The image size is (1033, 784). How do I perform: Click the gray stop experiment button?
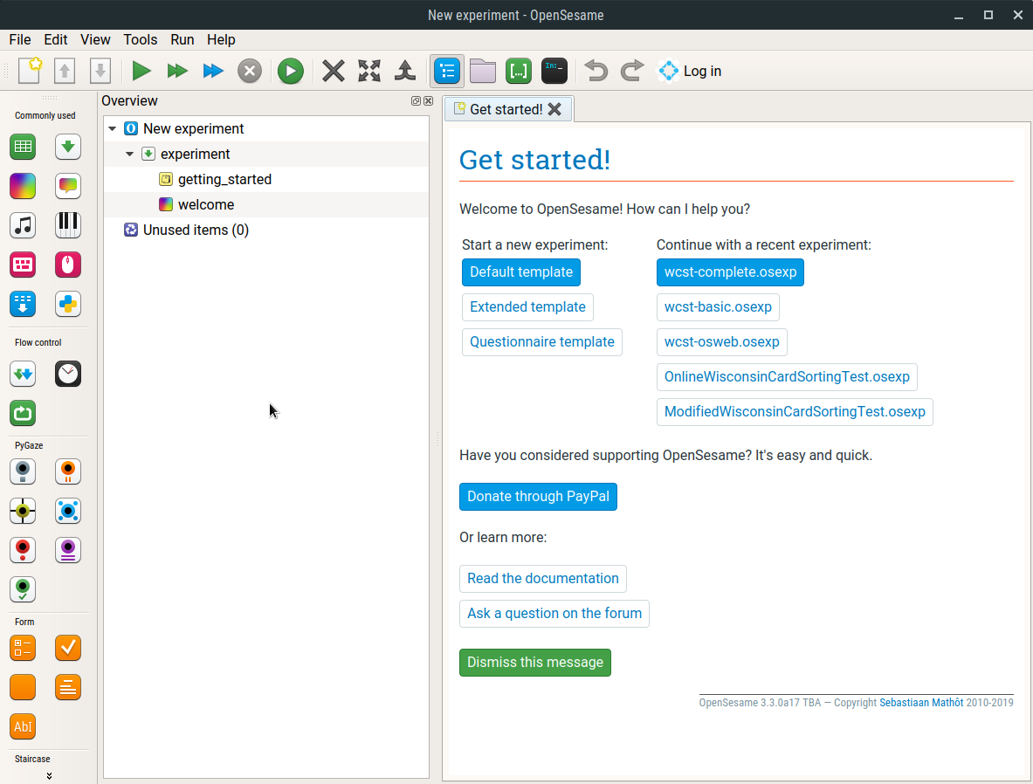coord(250,71)
